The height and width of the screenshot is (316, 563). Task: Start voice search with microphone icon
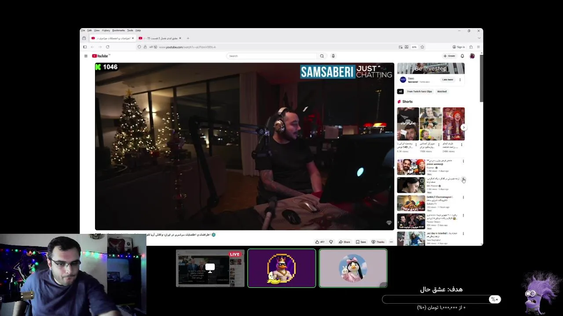tap(333, 56)
